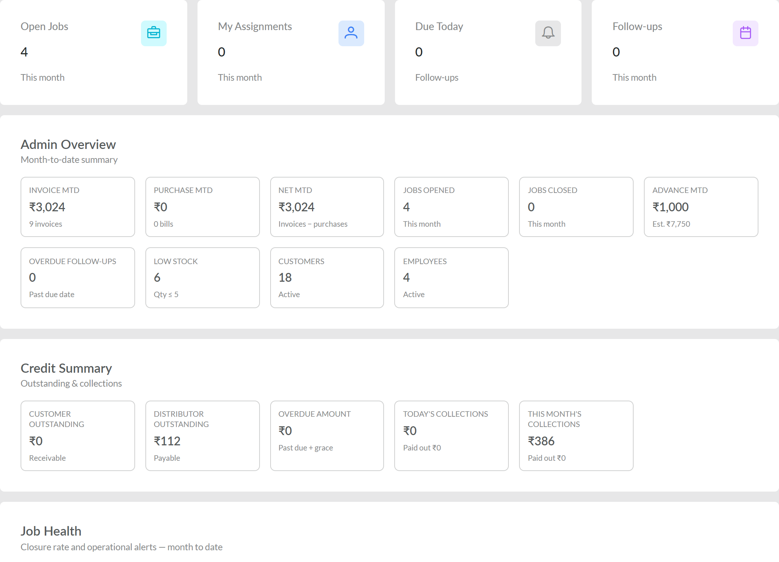Image resolution: width=779 pixels, height=562 pixels.
Task: Click 'Past due + grace' caption
Action: point(305,448)
